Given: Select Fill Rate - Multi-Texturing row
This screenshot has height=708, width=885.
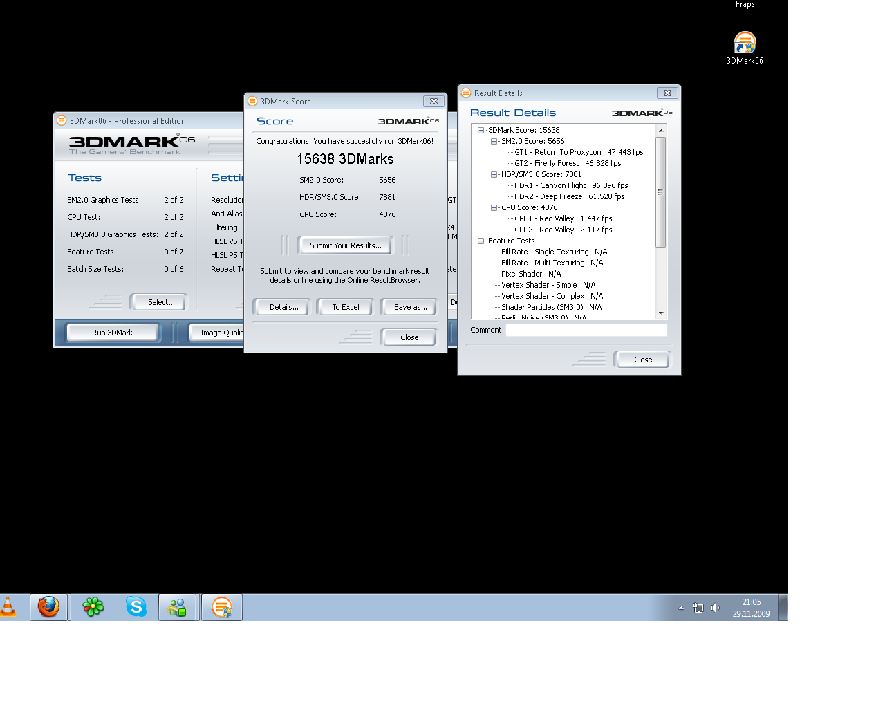Looking at the screenshot, I should (552, 263).
